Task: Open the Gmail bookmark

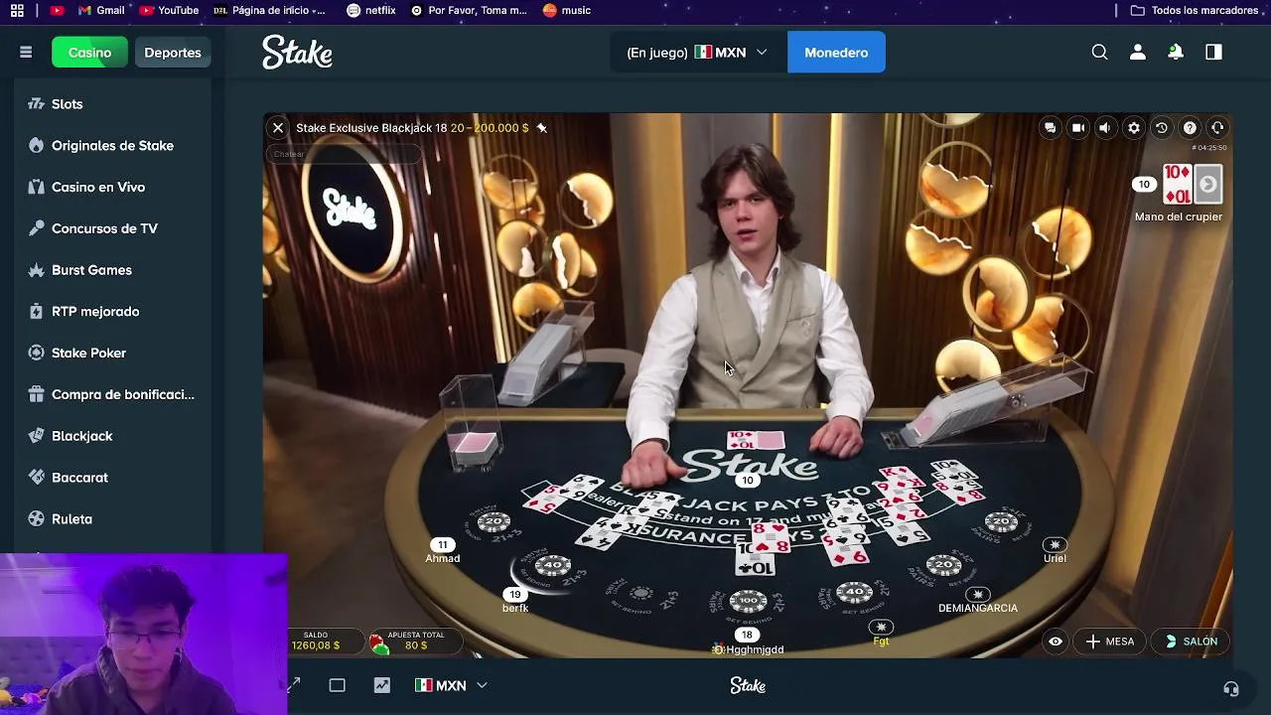Action: coord(102,10)
